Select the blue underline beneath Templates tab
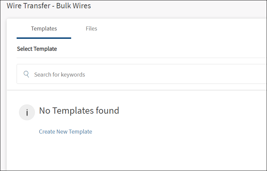 coord(44,38)
